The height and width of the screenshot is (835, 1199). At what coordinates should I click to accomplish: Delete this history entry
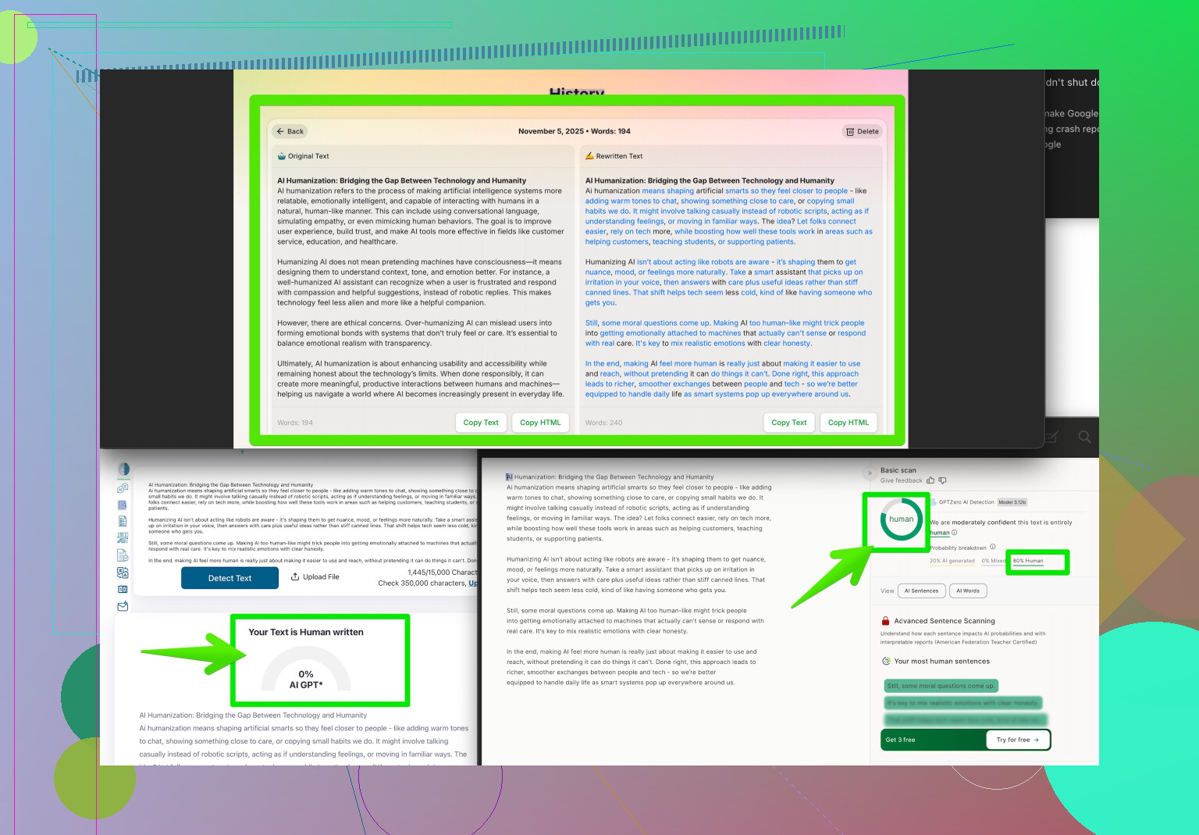tap(863, 131)
